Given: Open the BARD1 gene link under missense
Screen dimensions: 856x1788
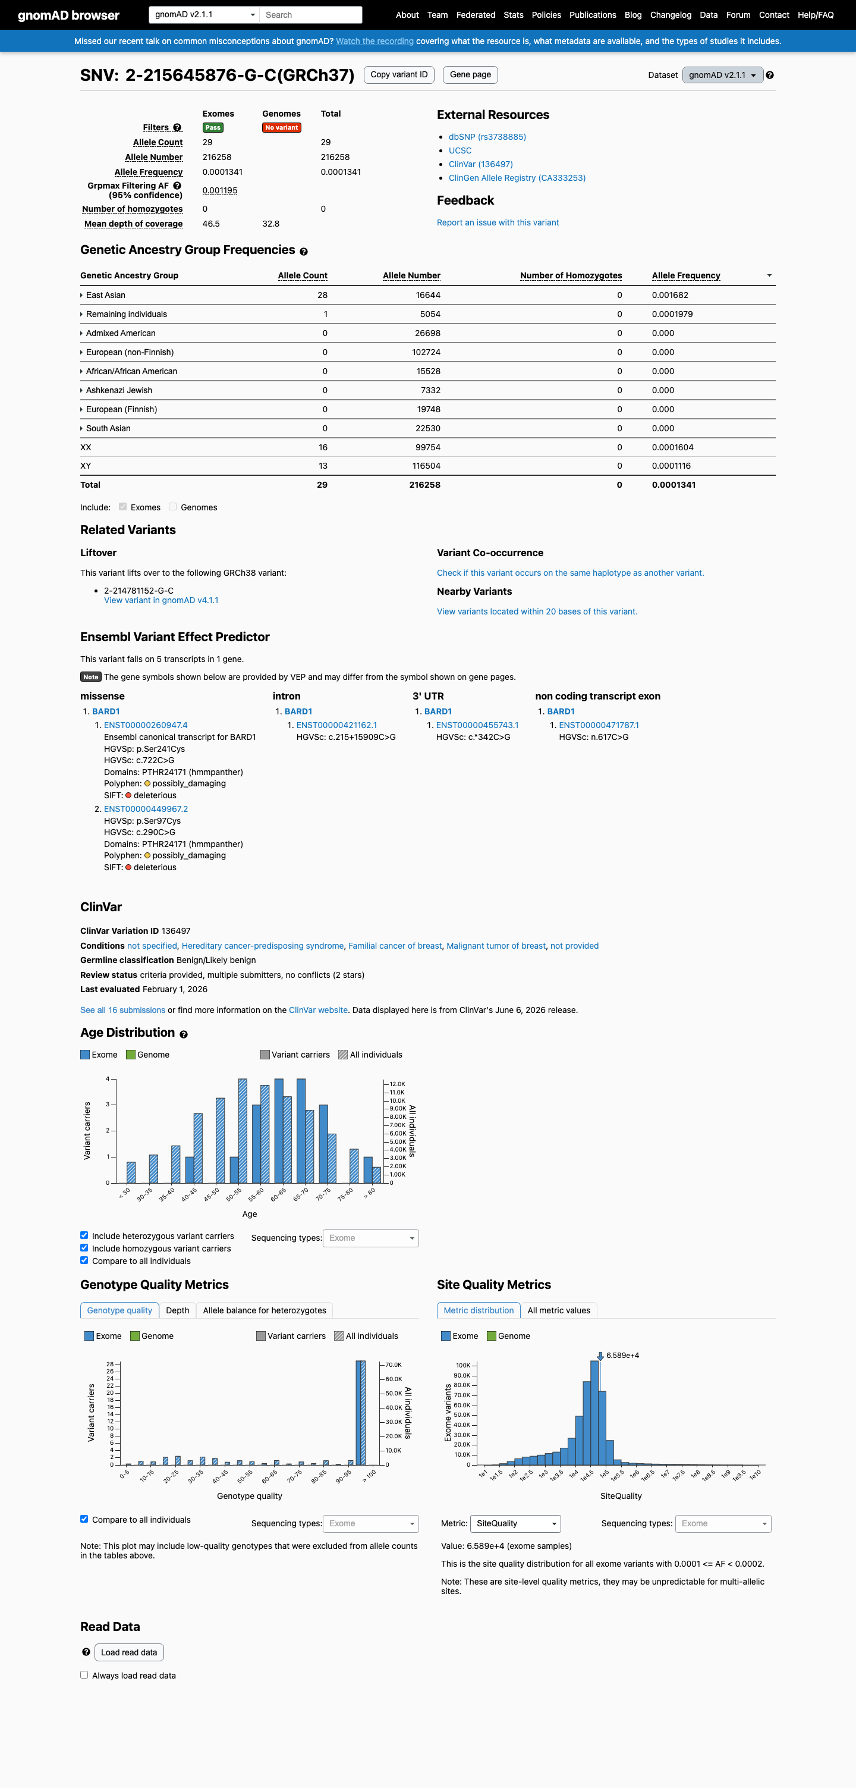Looking at the screenshot, I should pos(105,711).
